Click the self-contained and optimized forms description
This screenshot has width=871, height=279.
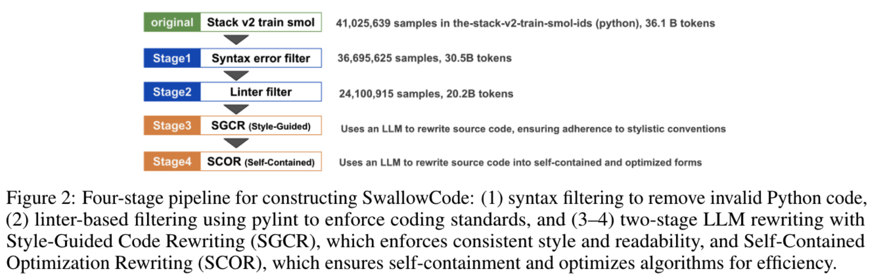point(520,162)
